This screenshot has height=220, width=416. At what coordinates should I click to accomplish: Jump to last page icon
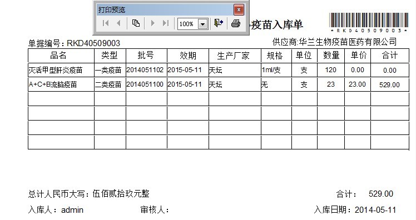click(166, 23)
